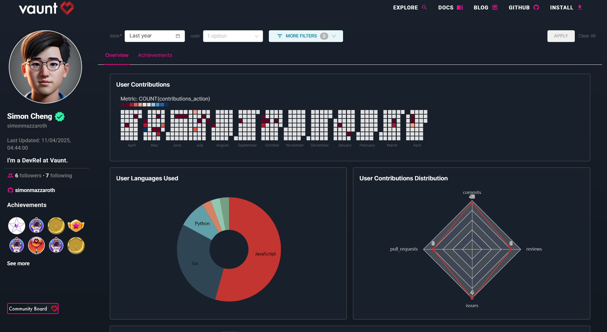Screen dimensions: 607x332
Task: Click the Python pie slice
Action: (x=202, y=224)
